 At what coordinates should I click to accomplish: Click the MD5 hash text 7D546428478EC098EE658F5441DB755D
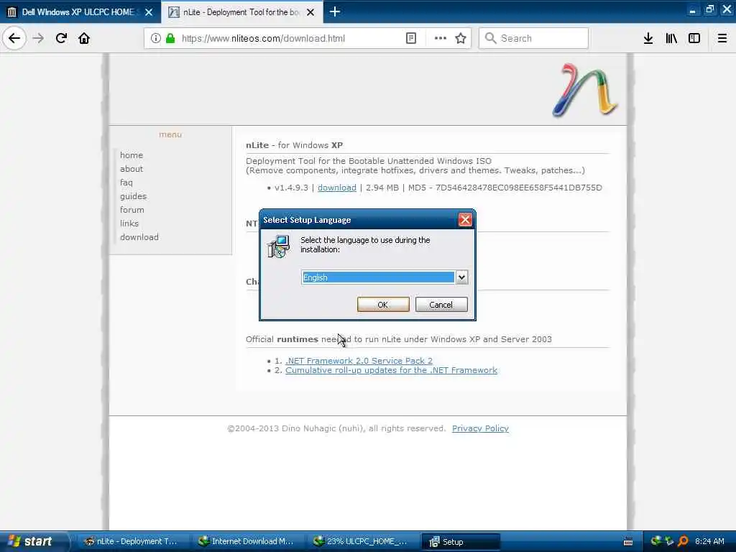519,188
